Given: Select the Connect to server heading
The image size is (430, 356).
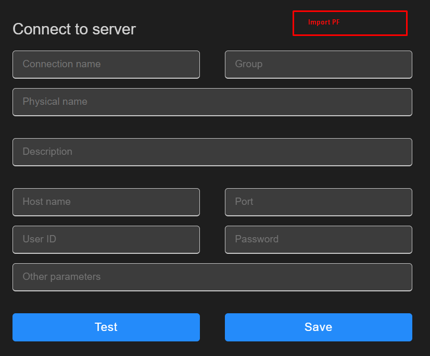Looking at the screenshot, I should [74, 29].
